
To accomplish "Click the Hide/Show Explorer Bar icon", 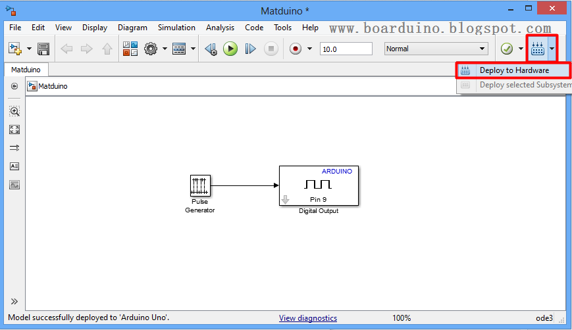I will click(x=14, y=86).
